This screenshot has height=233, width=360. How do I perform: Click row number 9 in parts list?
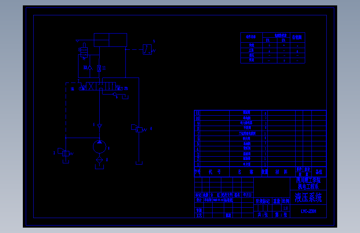click(x=198, y=124)
